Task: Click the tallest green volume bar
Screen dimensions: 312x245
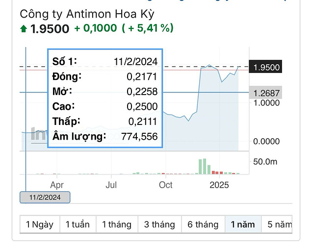Action: (204, 166)
